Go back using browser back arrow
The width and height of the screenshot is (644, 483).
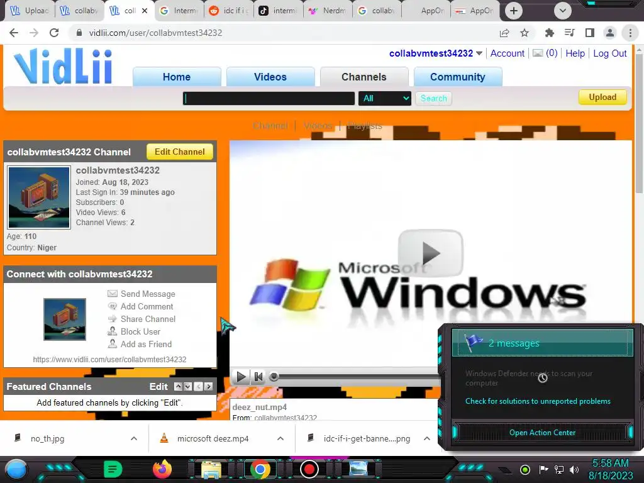[x=14, y=33]
